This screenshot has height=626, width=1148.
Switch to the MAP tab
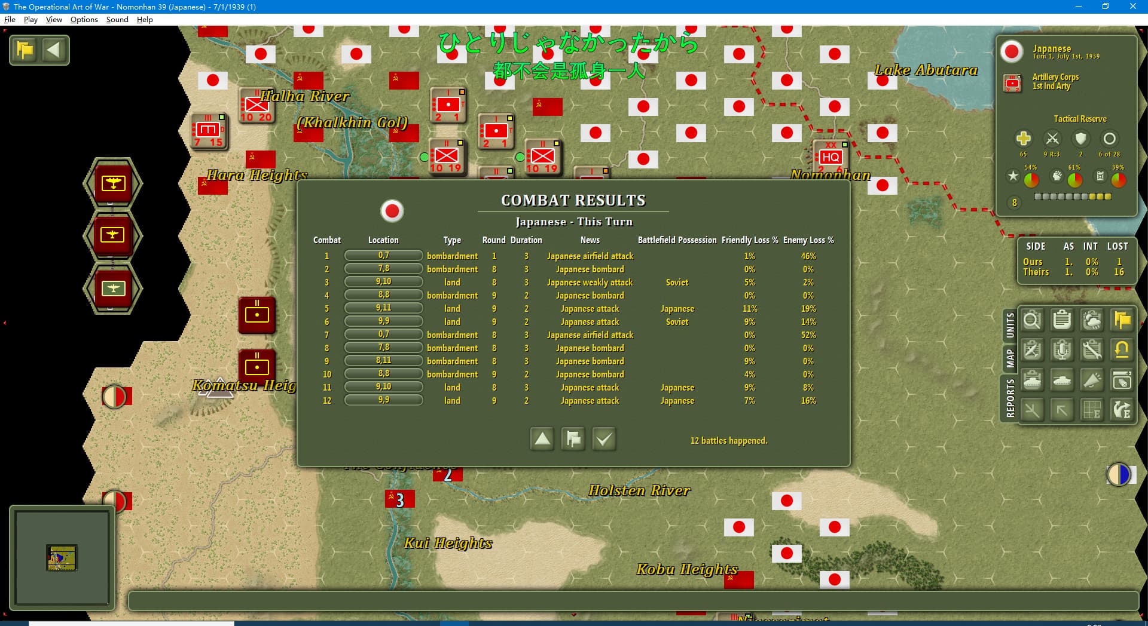click(x=1010, y=358)
